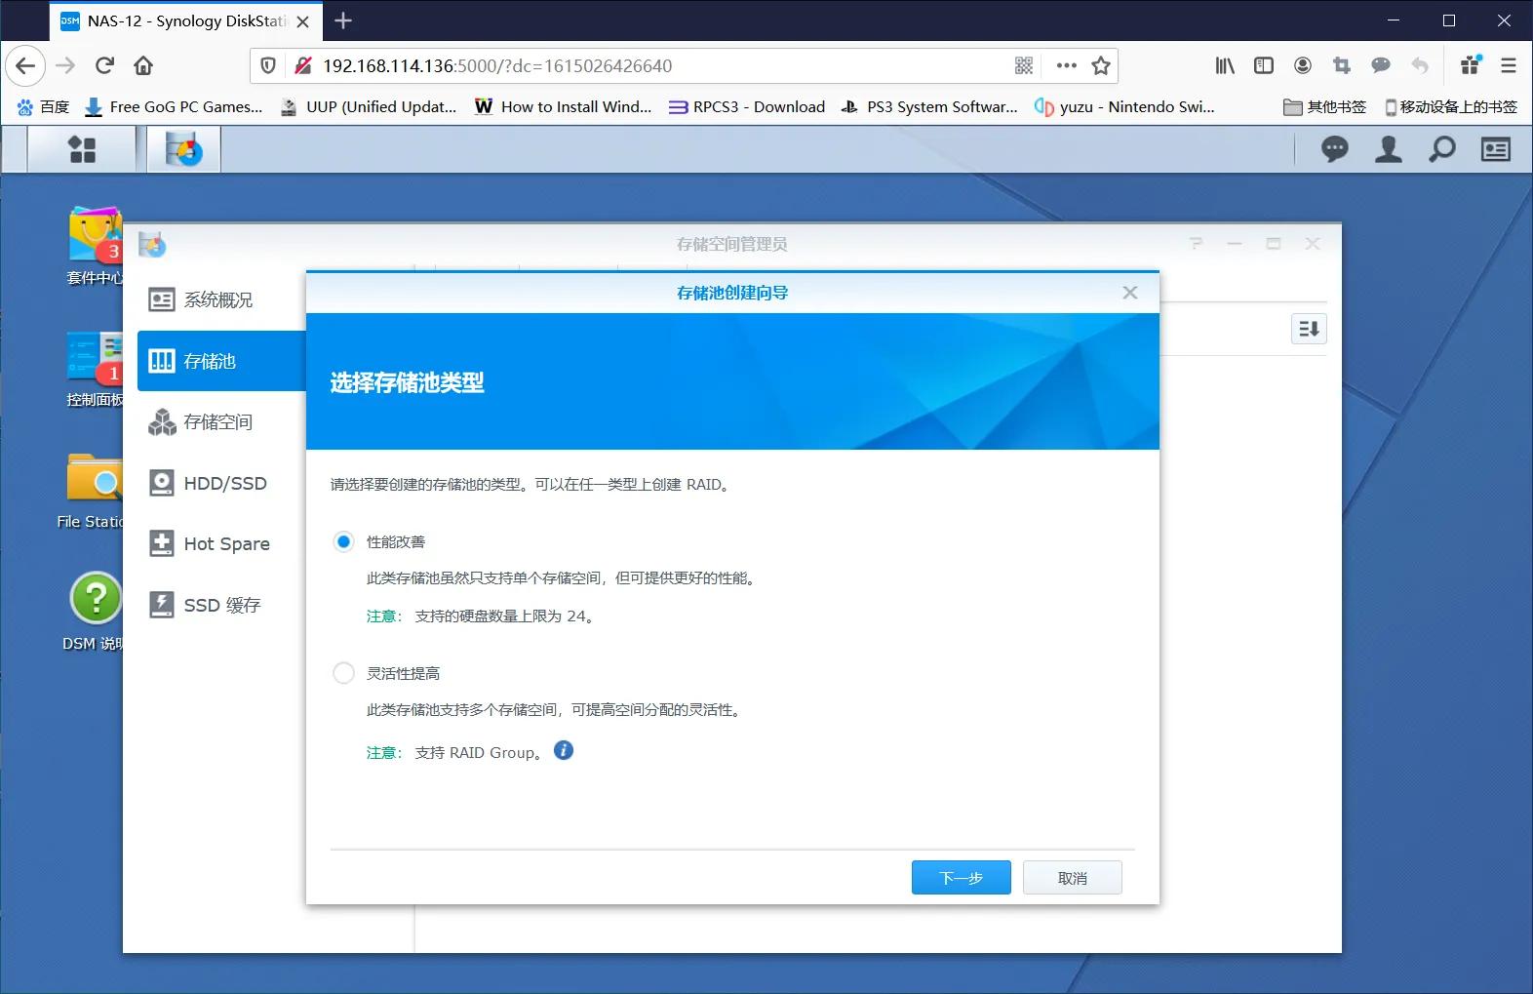Screen dimensions: 1533x994
Task: Open RPCS3 - Download bookmark
Action: [746, 106]
